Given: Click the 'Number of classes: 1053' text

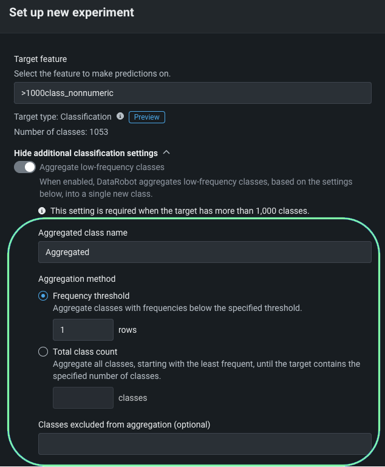Looking at the screenshot, I should pos(61,131).
